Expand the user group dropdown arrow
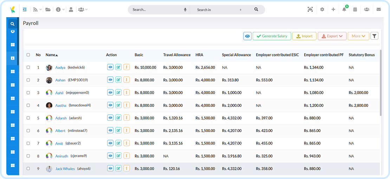Viewport: 390px width, 179px height. (x=86, y=10)
